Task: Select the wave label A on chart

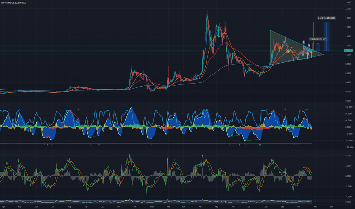Action: pos(303,54)
